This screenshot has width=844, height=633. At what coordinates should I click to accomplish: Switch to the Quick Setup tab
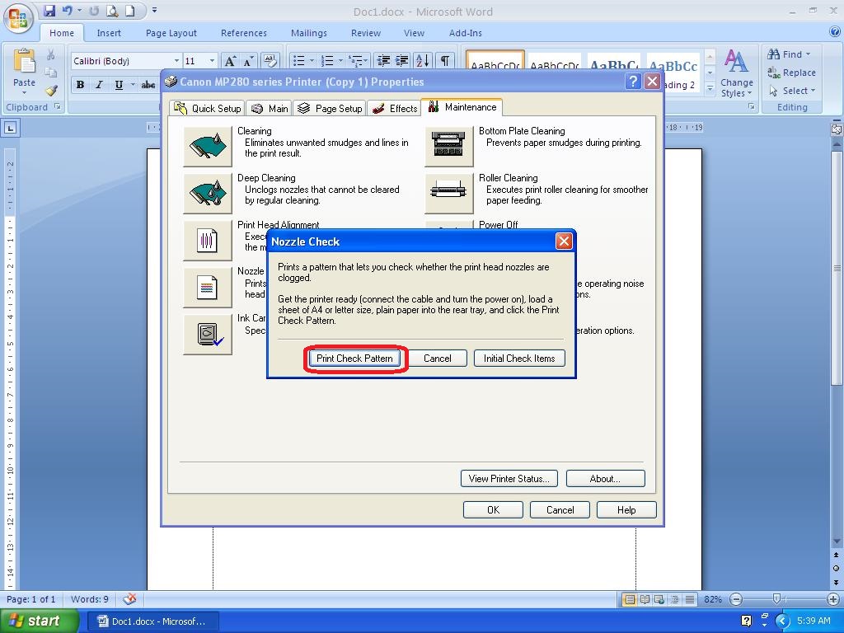pyautogui.click(x=207, y=108)
